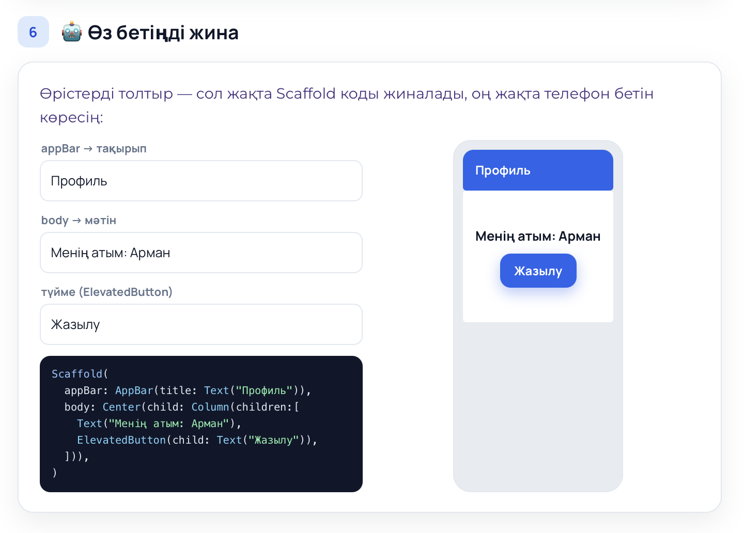
Task: Click the blue Жазылу button in phone preview
Action: click(x=538, y=271)
